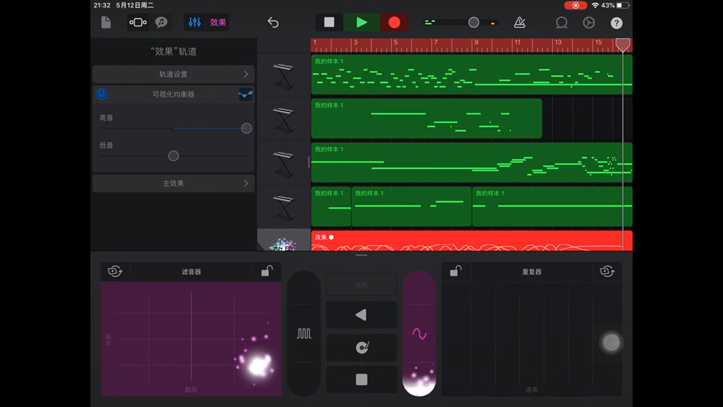Click the battery 43% indicator

[x=616, y=5]
